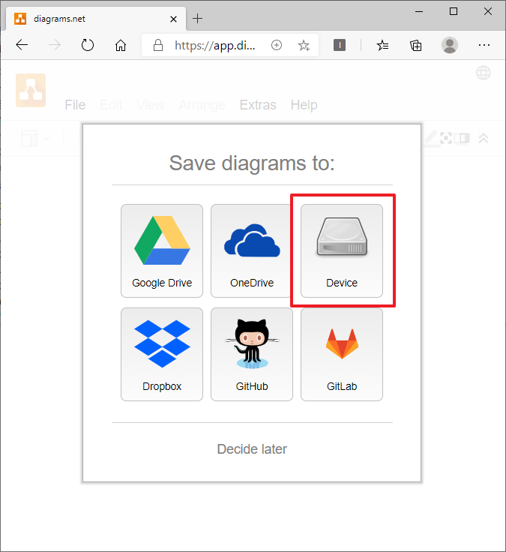Open the language globe icon

point(484,73)
